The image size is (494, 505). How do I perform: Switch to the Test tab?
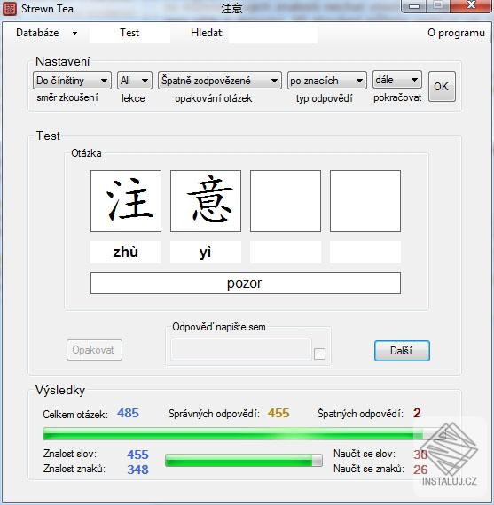pyautogui.click(x=129, y=33)
